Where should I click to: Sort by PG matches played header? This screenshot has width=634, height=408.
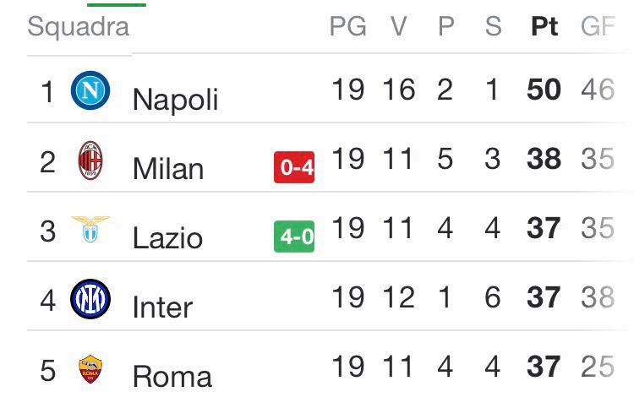(x=348, y=27)
